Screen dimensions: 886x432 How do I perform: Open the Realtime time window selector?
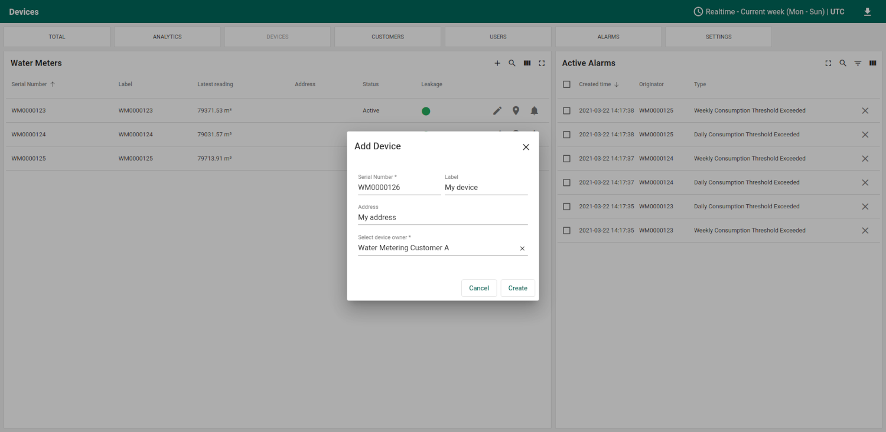(x=768, y=12)
